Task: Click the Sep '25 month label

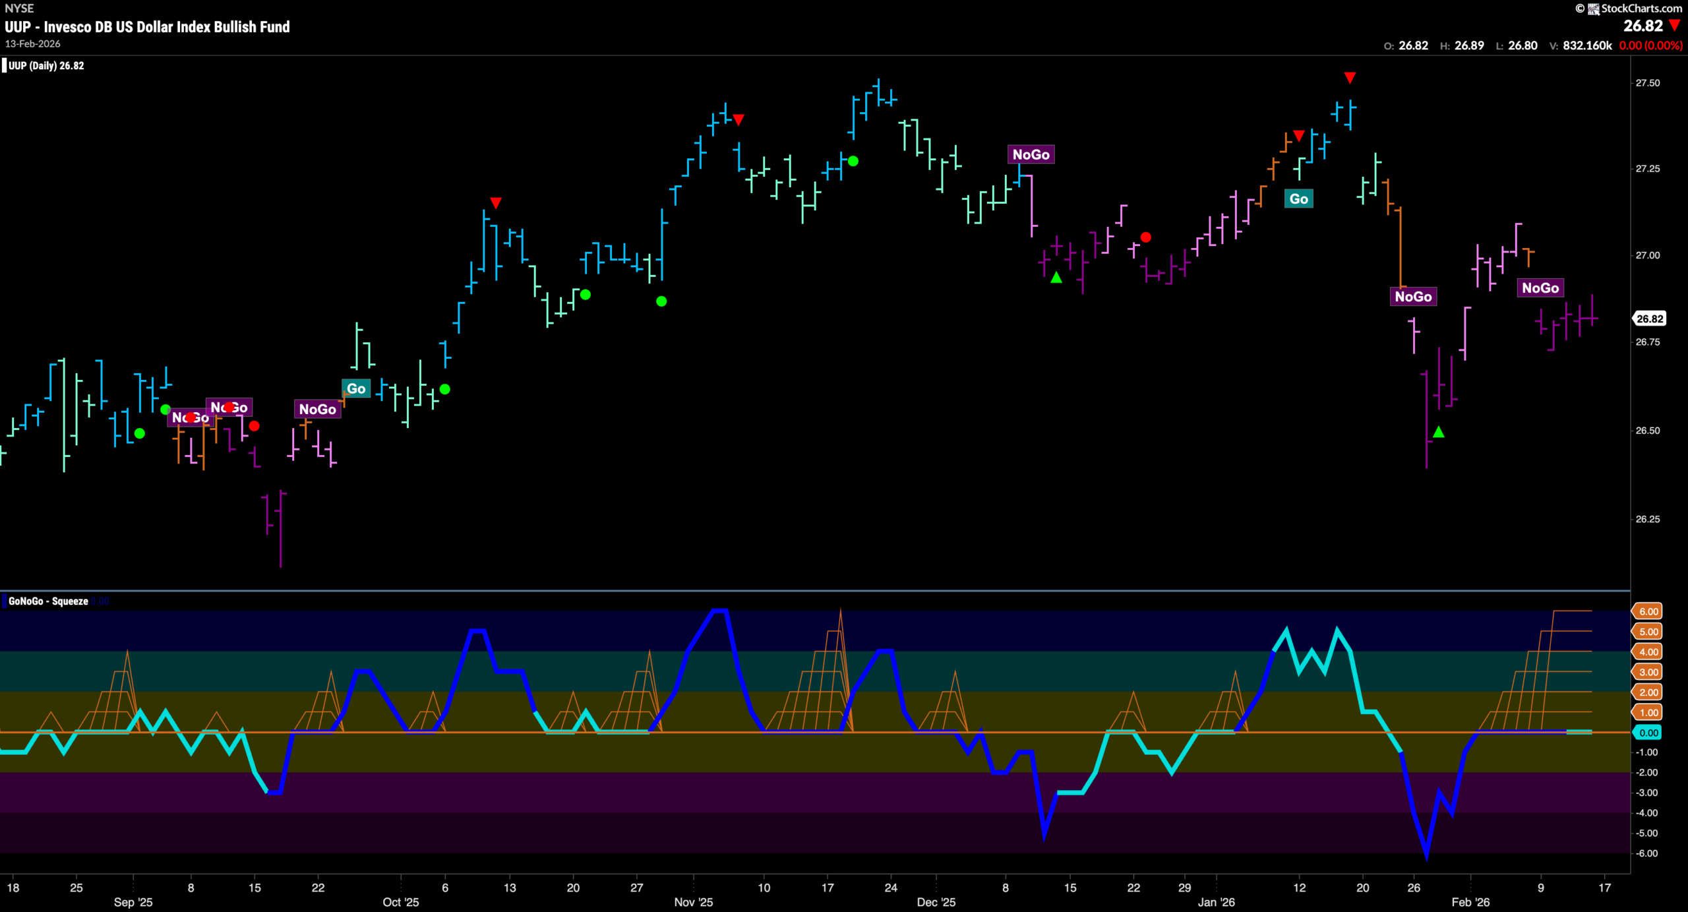Action: click(133, 902)
